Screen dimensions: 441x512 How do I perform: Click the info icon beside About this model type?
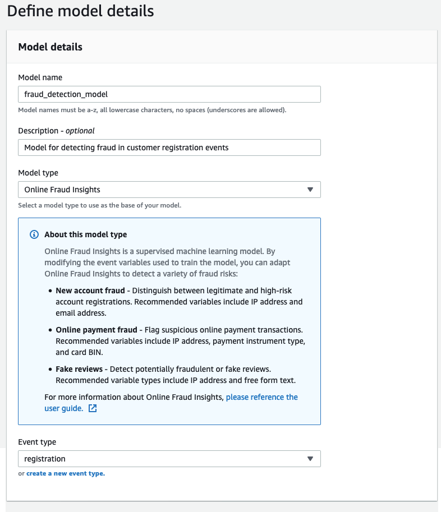(x=34, y=234)
